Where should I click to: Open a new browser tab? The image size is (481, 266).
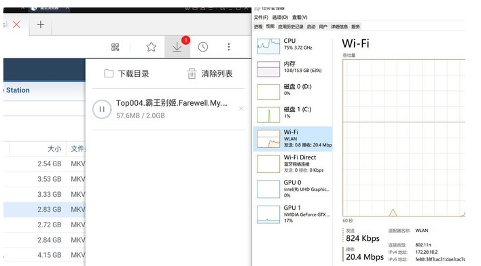tap(41, 24)
